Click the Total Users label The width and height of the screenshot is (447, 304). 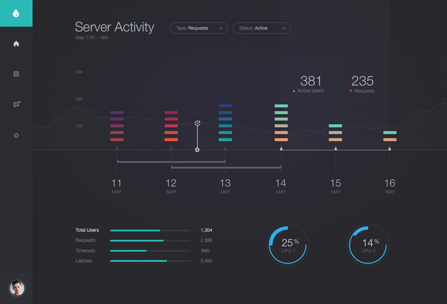coord(87,230)
